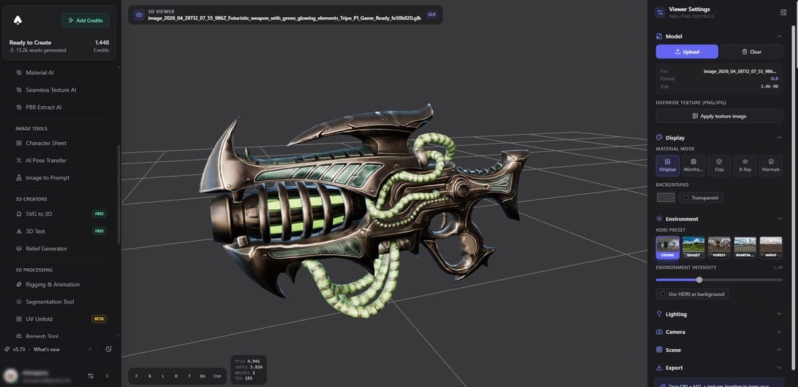The width and height of the screenshot is (798, 387).
Task: Select Clay material mode
Action: pyautogui.click(x=719, y=165)
